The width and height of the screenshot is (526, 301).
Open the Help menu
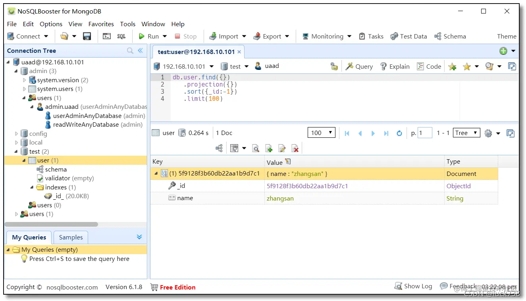coord(178,24)
